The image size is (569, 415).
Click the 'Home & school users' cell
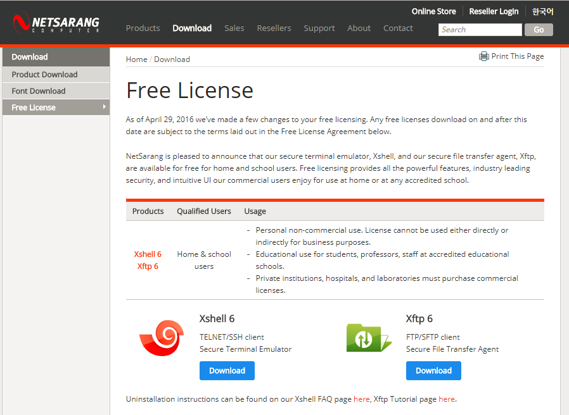[x=204, y=260]
